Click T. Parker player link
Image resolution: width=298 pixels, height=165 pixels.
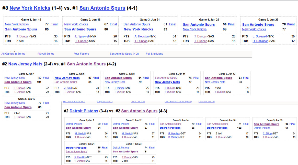click(x=119, y=88)
